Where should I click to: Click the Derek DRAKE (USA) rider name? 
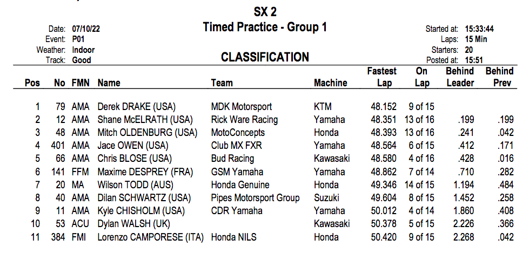tap(136, 107)
